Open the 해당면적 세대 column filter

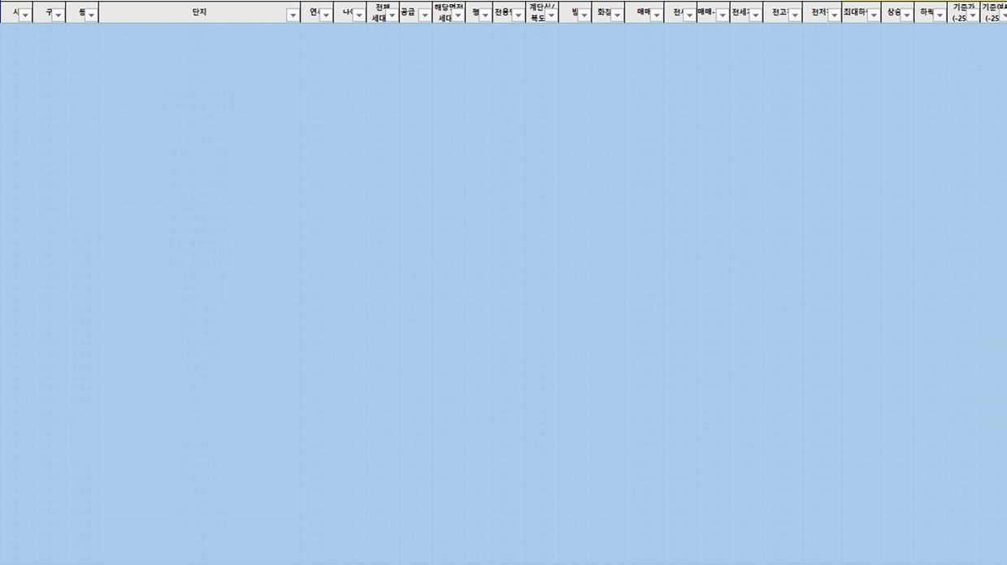tap(458, 15)
